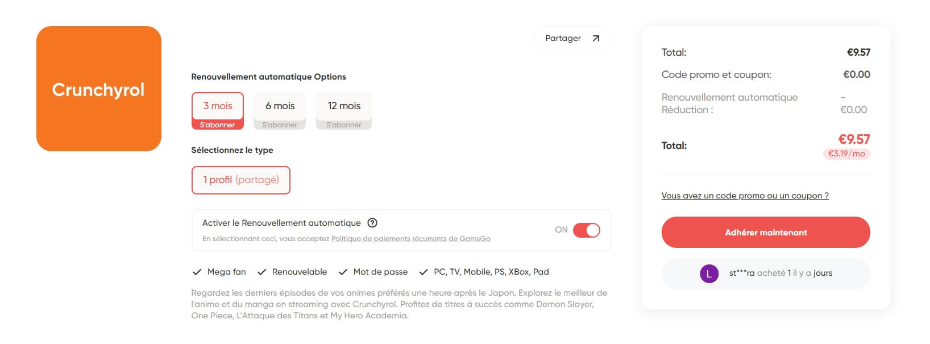Click the Mot de passe checkmark icon
Screen dimensions: 930x344
point(343,272)
